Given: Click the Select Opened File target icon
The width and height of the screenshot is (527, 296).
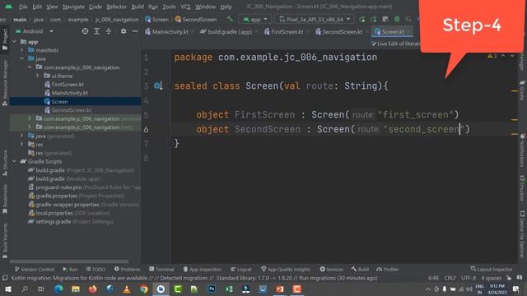Looking at the screenshot, I should click(x=85, y=31).
